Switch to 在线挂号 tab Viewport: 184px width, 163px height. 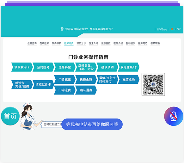point(44,43)
